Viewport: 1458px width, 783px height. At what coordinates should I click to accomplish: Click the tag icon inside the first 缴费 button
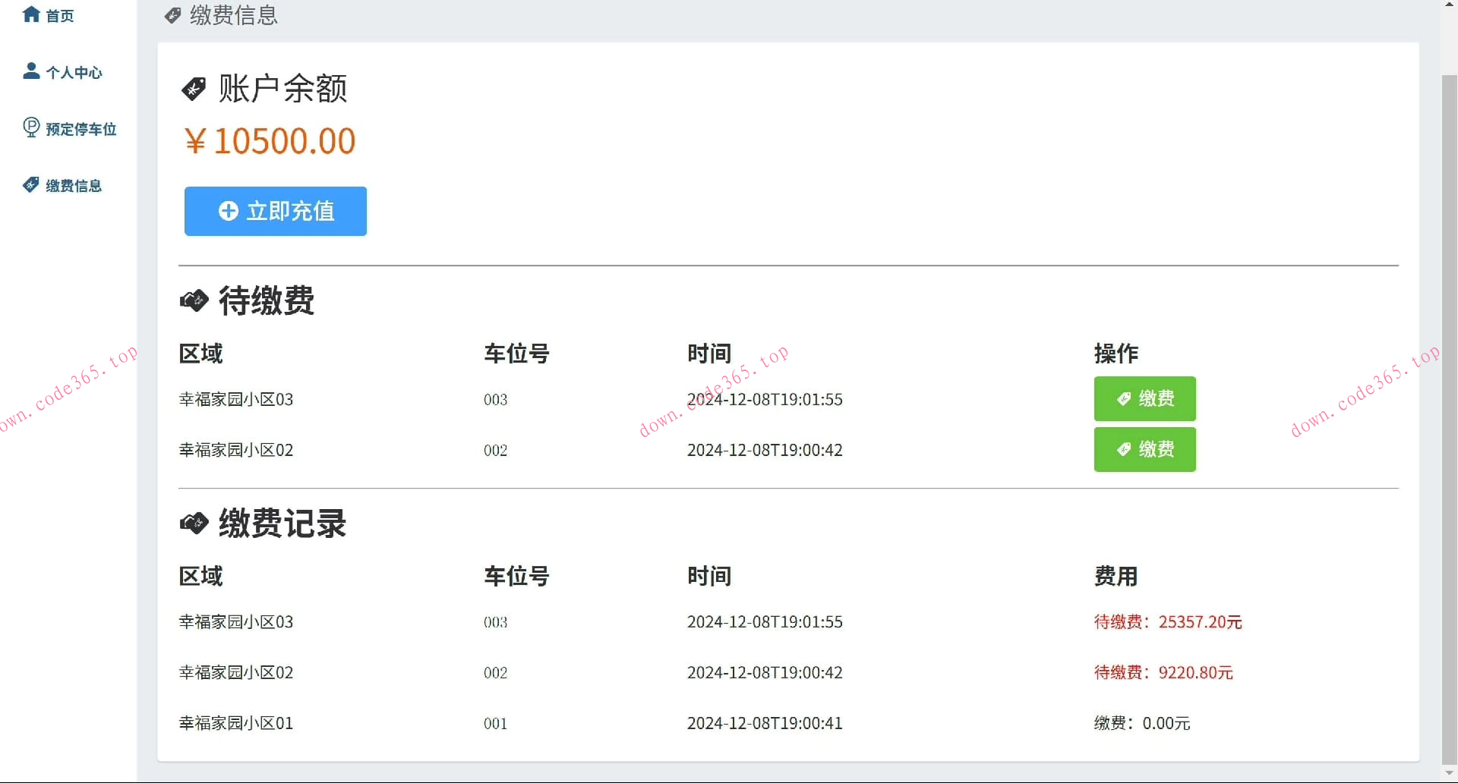pos(1125,398)
